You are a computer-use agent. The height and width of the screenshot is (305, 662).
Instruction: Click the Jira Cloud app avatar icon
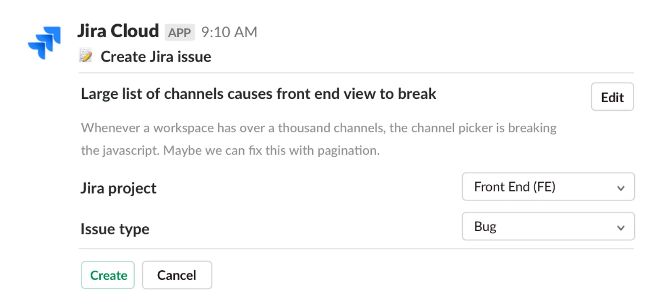pyautogui.click(x=44, y=42)
